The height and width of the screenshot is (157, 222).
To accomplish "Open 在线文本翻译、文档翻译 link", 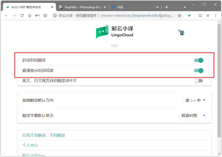I will pos(44,135).
